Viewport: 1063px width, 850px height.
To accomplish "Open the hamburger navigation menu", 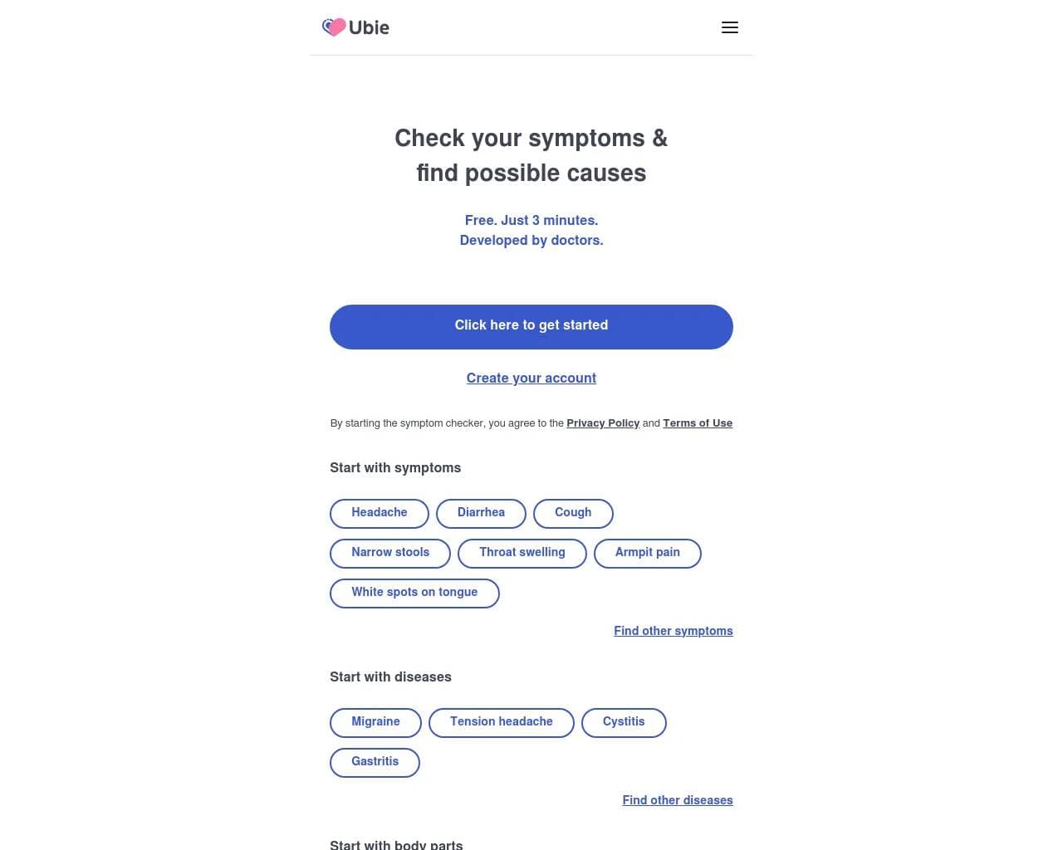I will click(730, 27).
